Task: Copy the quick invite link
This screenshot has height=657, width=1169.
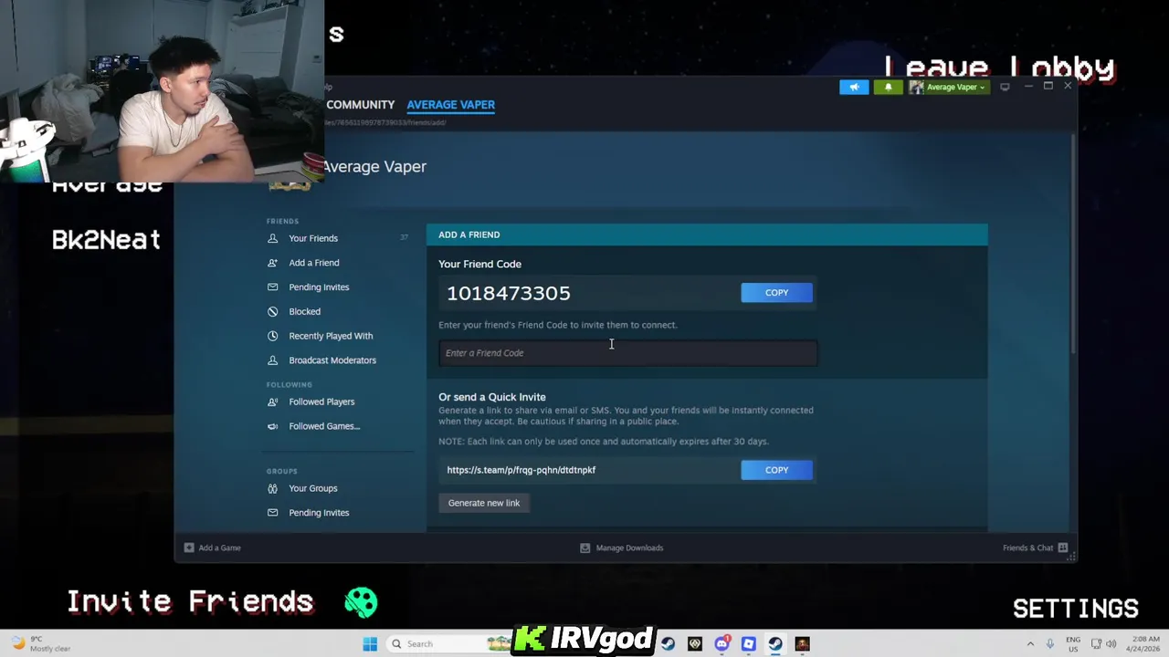Action: (776, 470)
